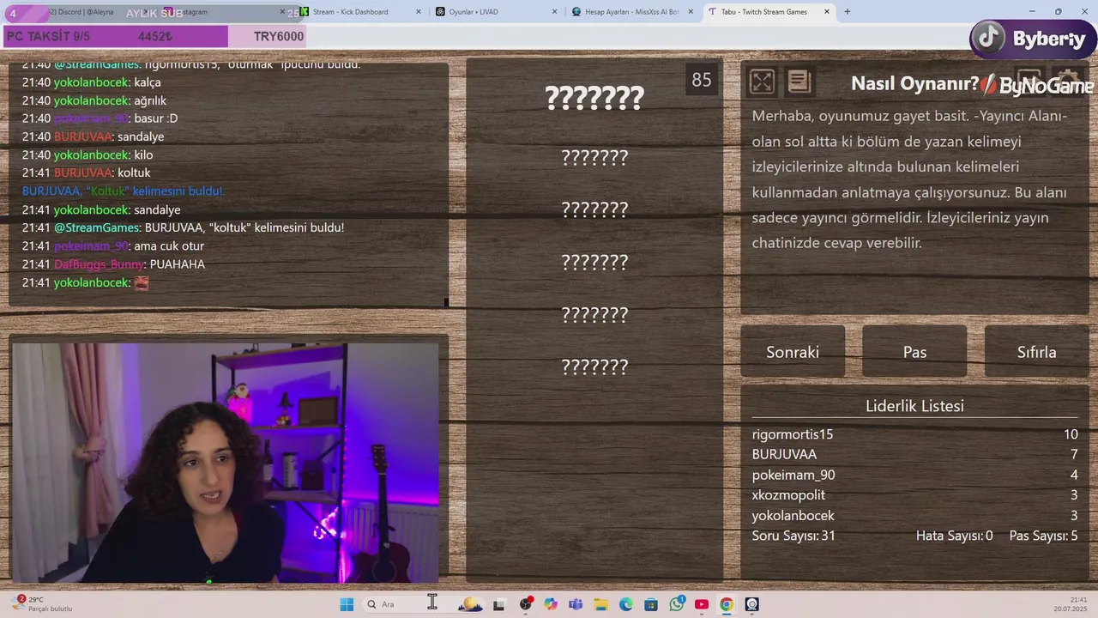Click the Sonraki button

793,352
